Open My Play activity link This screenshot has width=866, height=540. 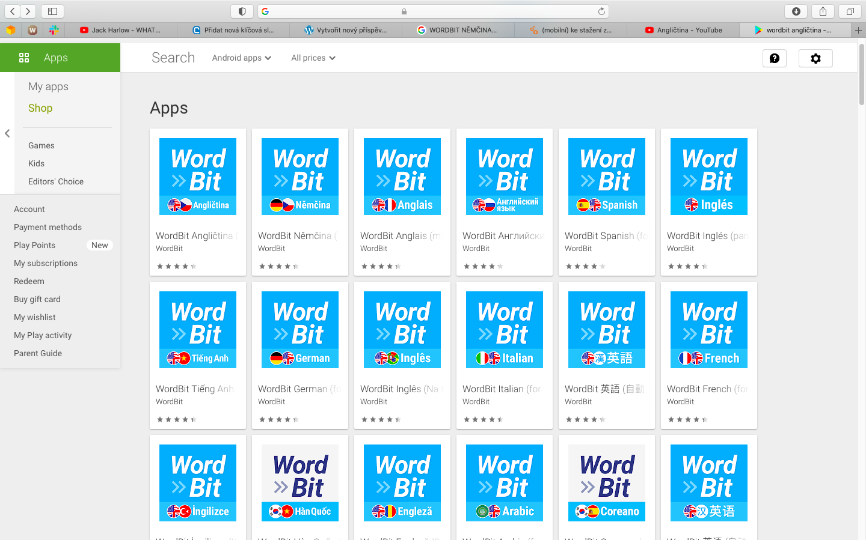[43, 335]
